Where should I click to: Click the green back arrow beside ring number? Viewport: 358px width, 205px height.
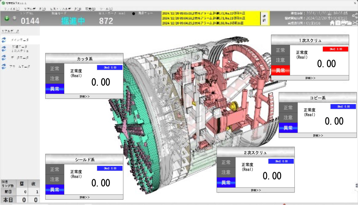point(7,18)
